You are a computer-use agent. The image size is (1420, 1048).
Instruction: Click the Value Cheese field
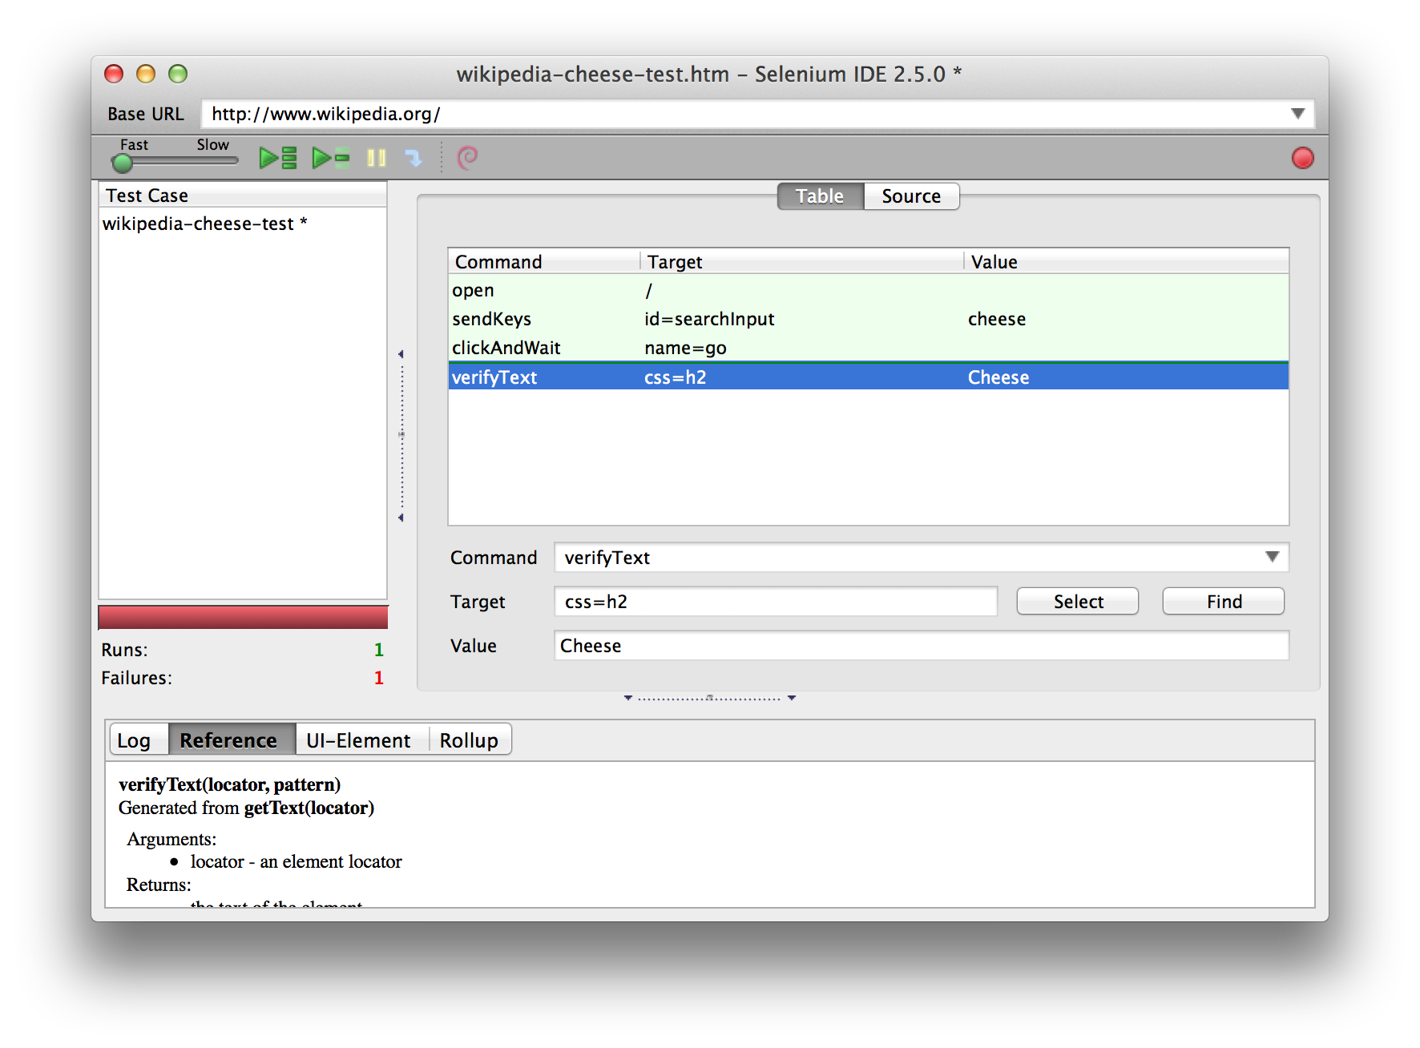(921, 646)
